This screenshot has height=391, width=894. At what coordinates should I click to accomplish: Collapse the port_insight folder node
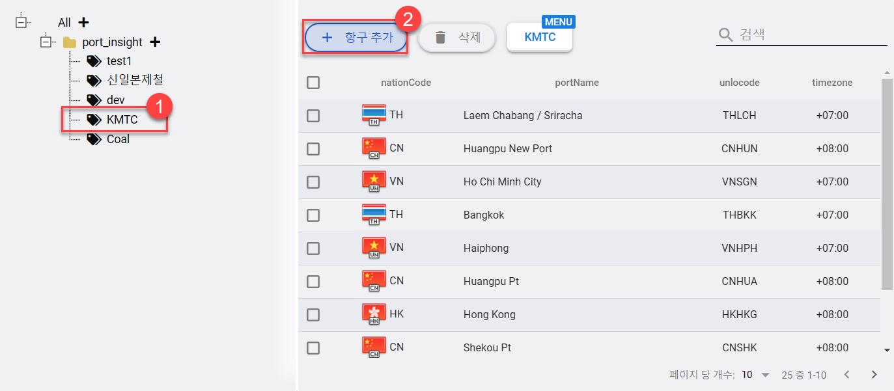[x=46, y=42]
